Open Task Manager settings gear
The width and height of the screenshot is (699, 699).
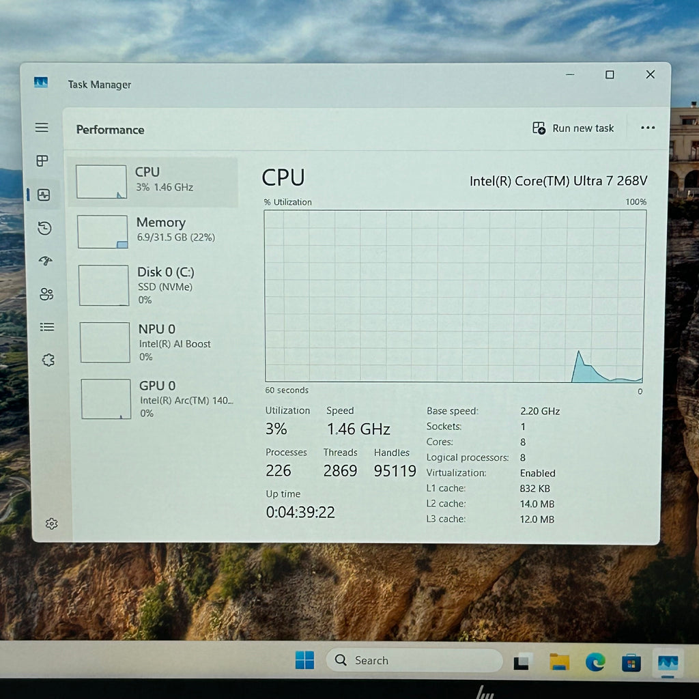coord(52,524)
